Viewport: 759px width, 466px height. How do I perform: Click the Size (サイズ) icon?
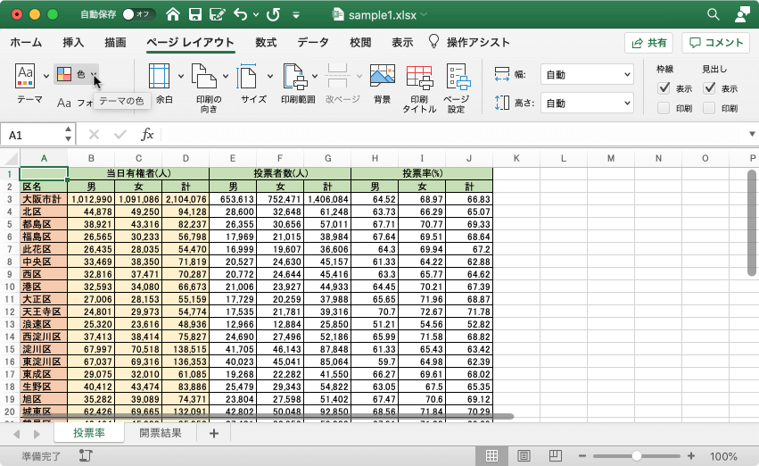tap(247, 76)
